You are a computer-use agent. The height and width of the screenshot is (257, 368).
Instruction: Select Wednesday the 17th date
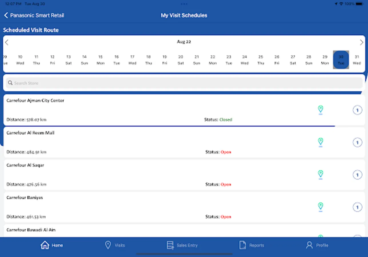pyautogui.click(x=132, y=60)
